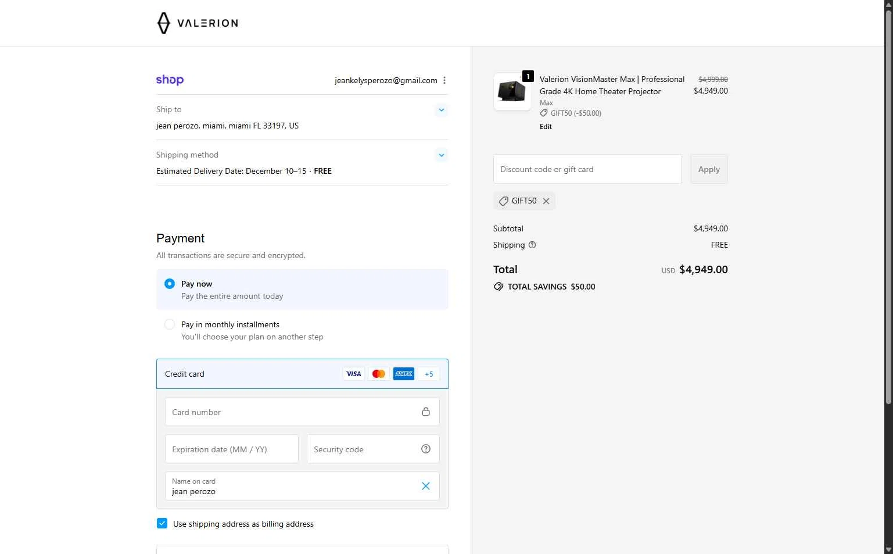Click the lock icon in Card number

click(x=426, y=412)
